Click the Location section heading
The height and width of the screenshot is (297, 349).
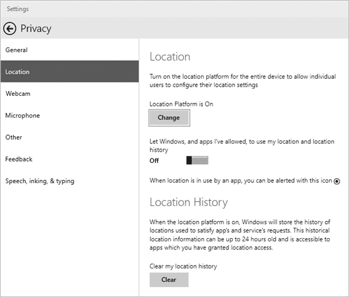point(170,56)
